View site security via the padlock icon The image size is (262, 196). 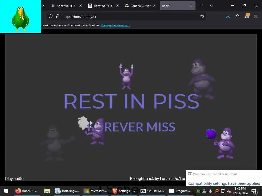(x=58, y=17)
